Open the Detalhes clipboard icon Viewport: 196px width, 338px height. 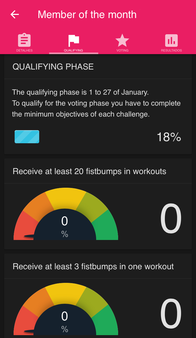pos(24,40)
